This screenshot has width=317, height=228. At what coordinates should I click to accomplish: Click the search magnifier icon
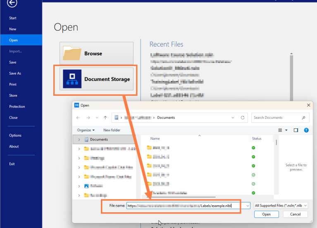(x=303, y=118)
